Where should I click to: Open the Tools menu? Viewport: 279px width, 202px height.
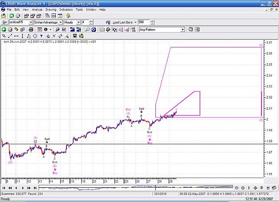pyautogui.click(x=79, y=10)
